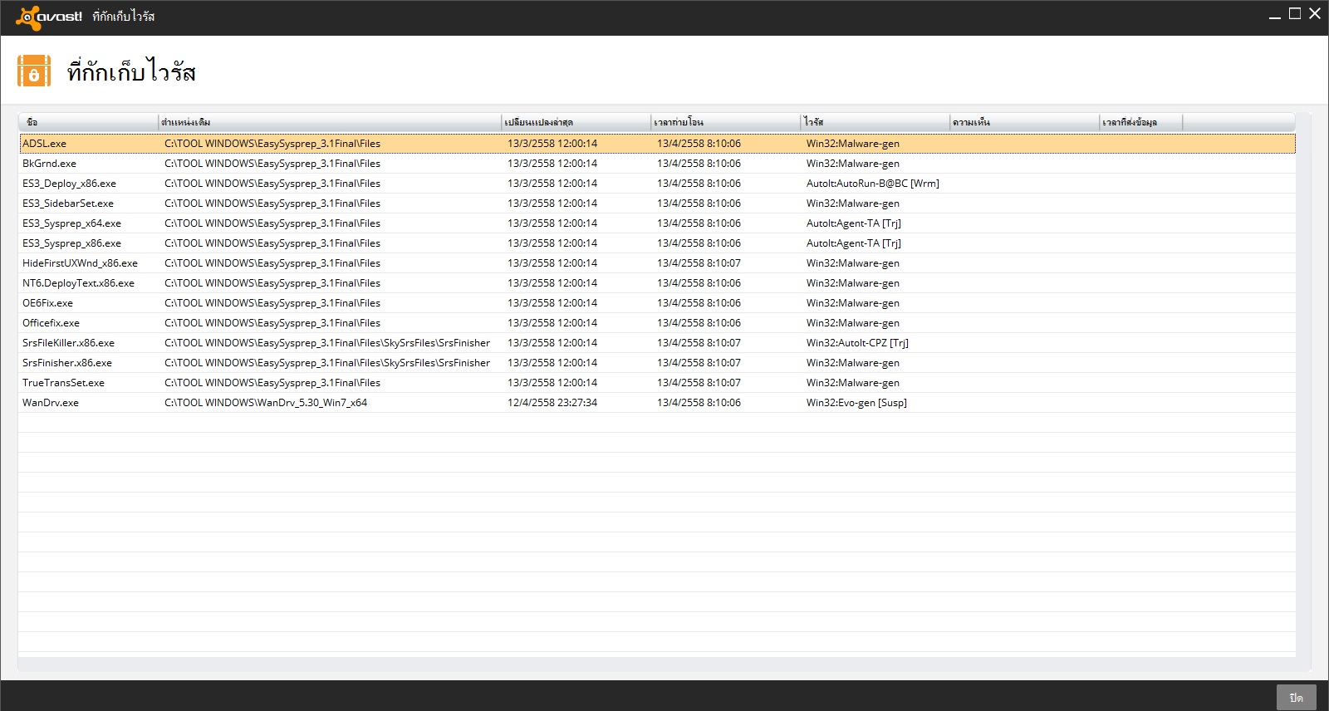1329x711 pixels.
Task: Click the AutoIt:AutoRun-B@BC [Wrm] virus name
Action: coord(873,184)
